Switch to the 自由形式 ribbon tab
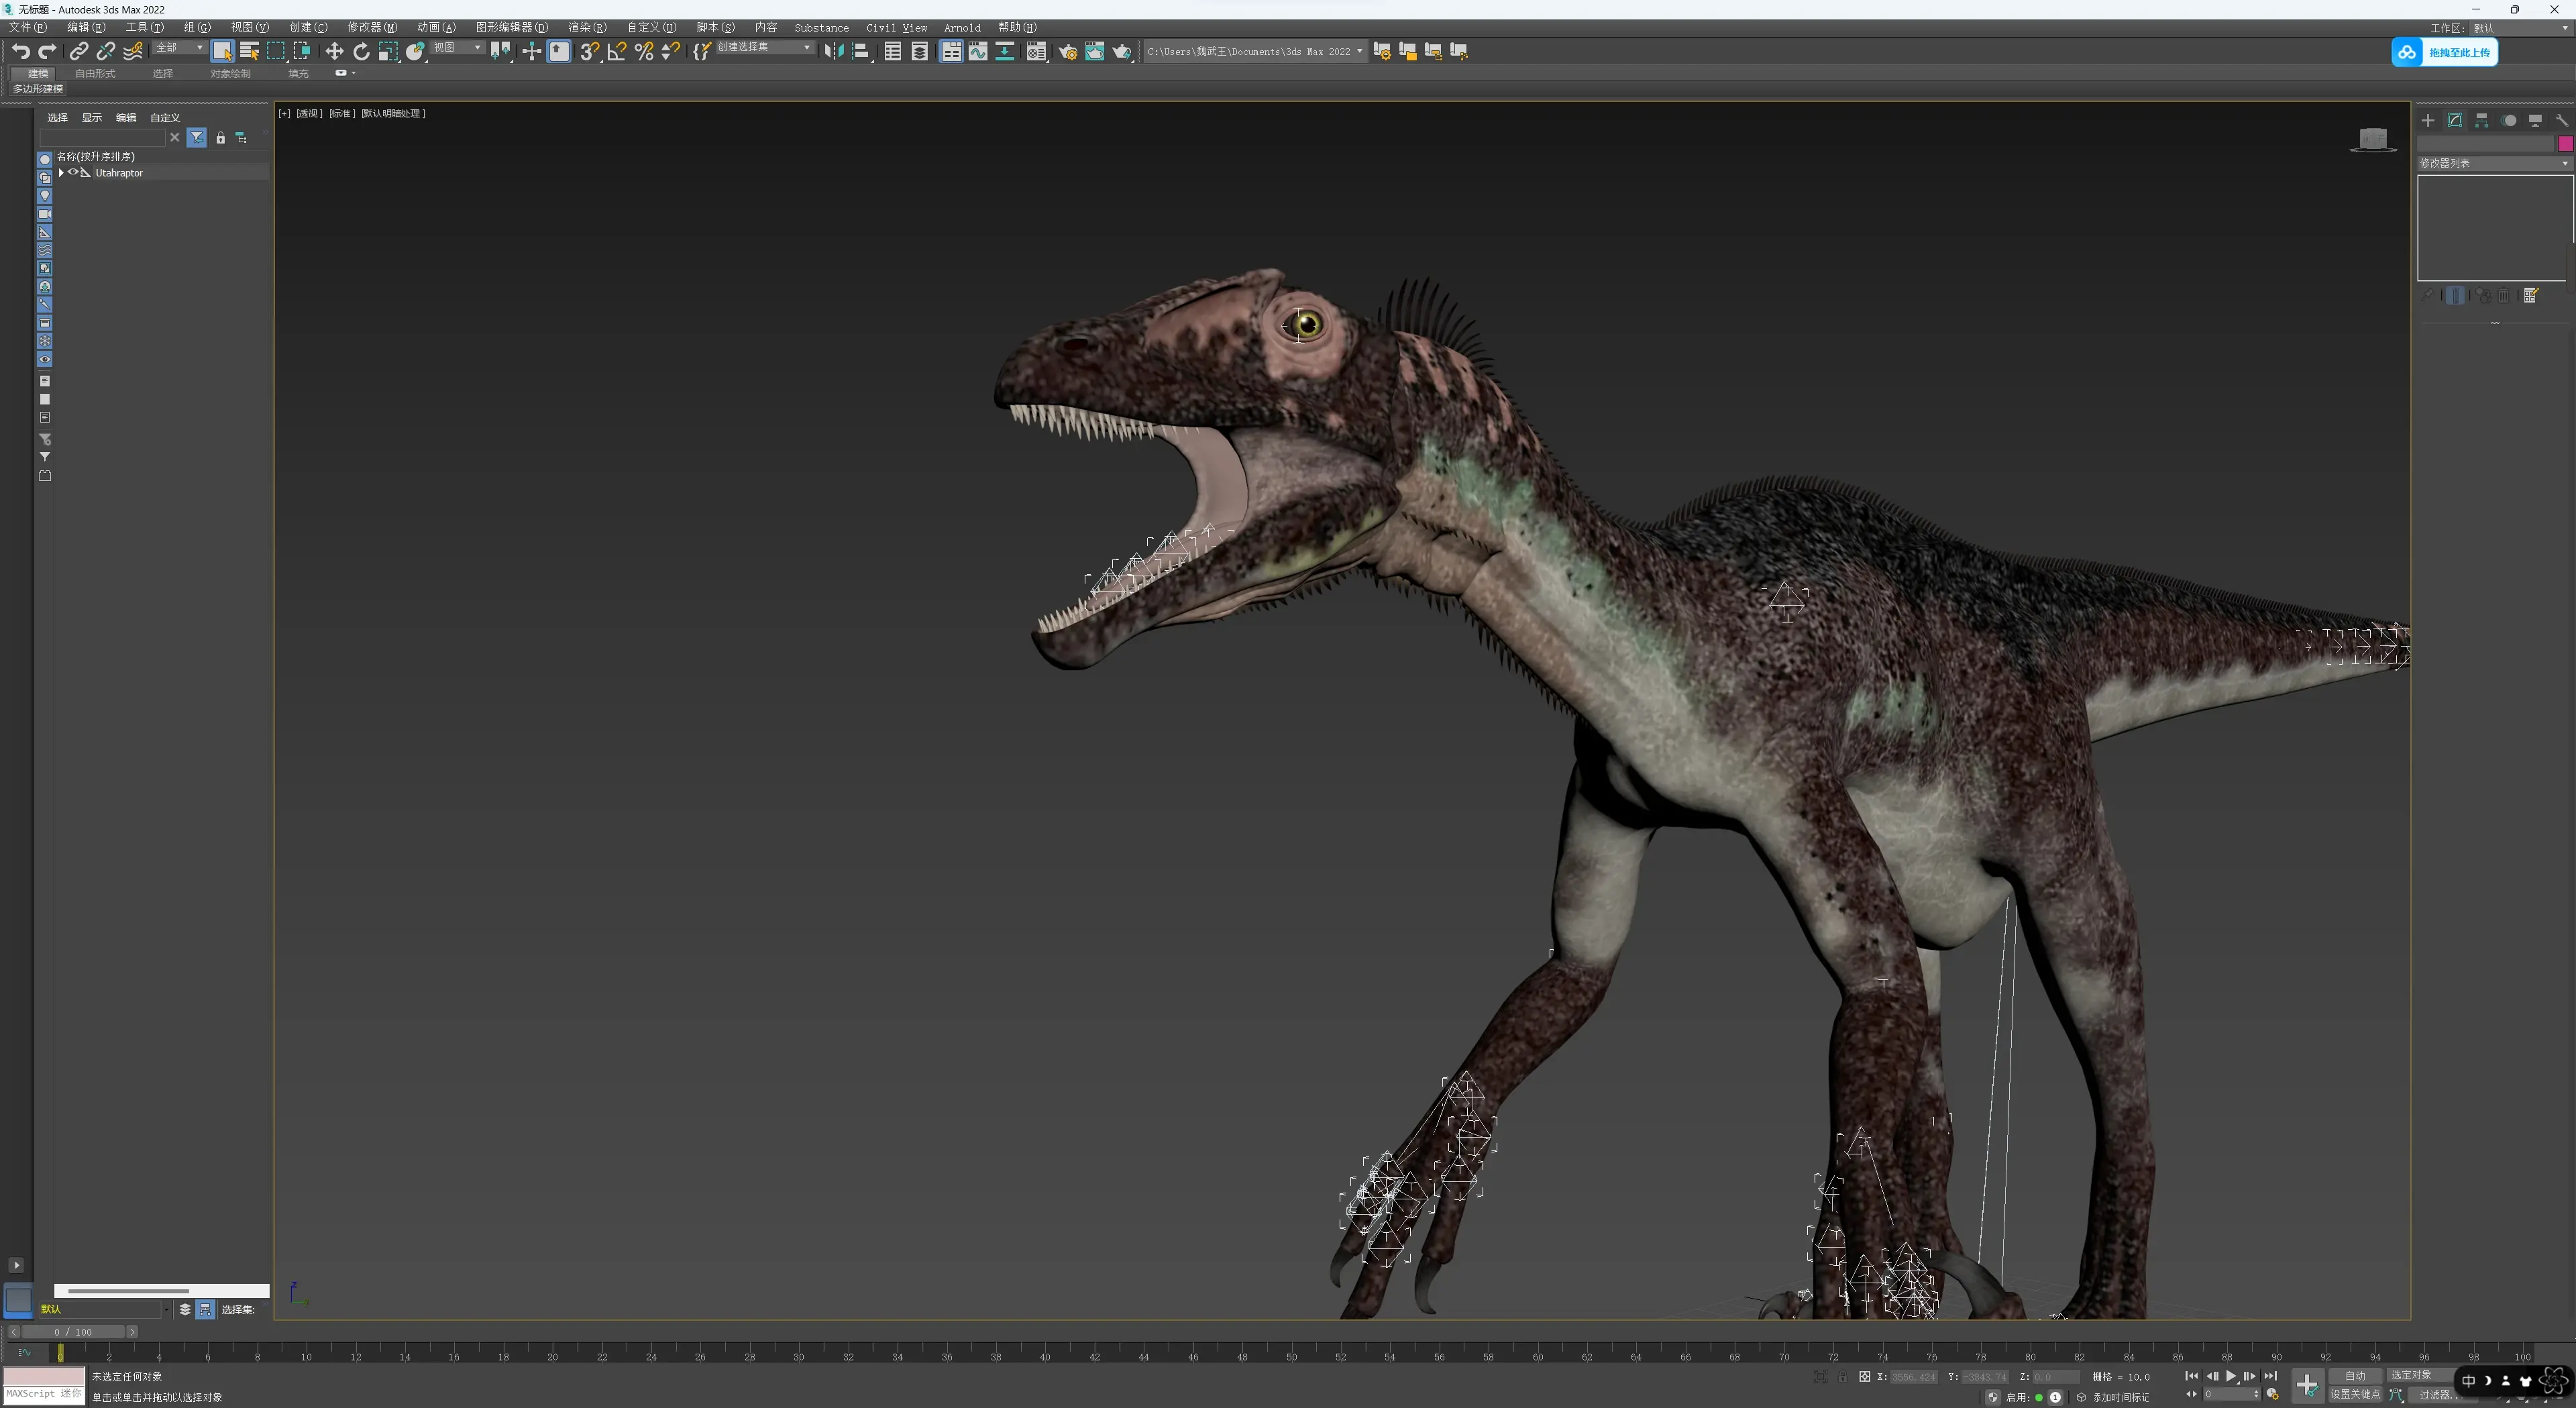 (95, 73)
